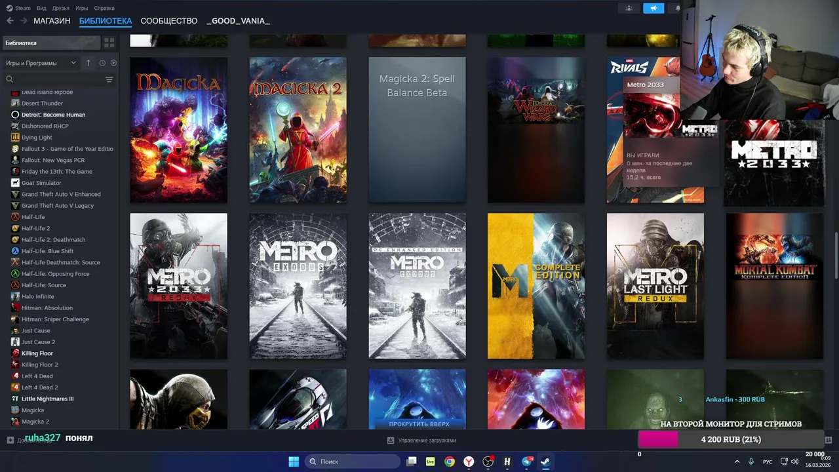The height and width of the screenshot is (472, 839).
Task: Select Left 4 Dead 2 in sidebar
Action: click(39, 387)
